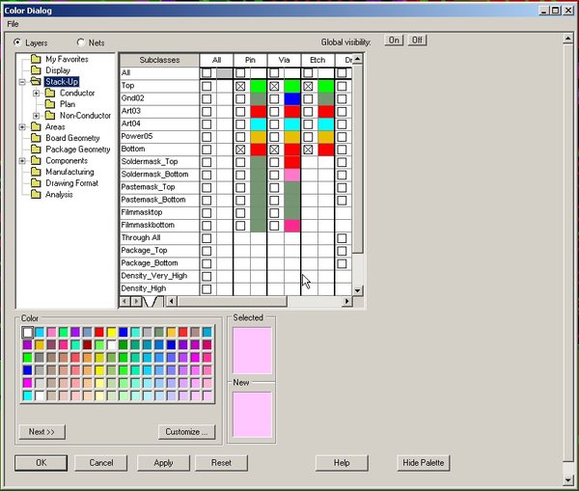Click the orange Power05 Pin color cell

258,137
